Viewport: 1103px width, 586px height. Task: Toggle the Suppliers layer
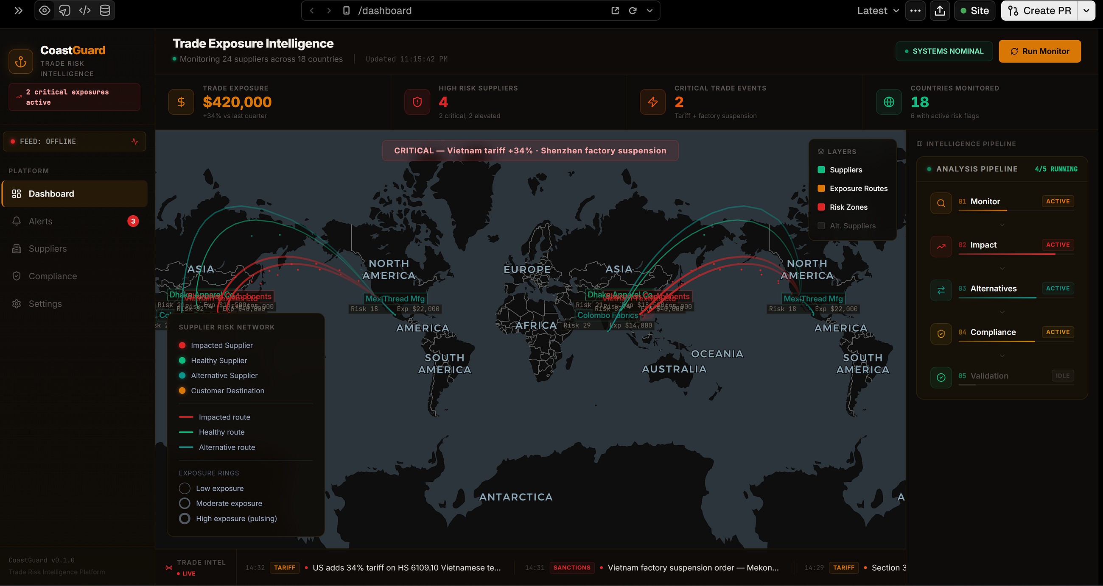840,170
